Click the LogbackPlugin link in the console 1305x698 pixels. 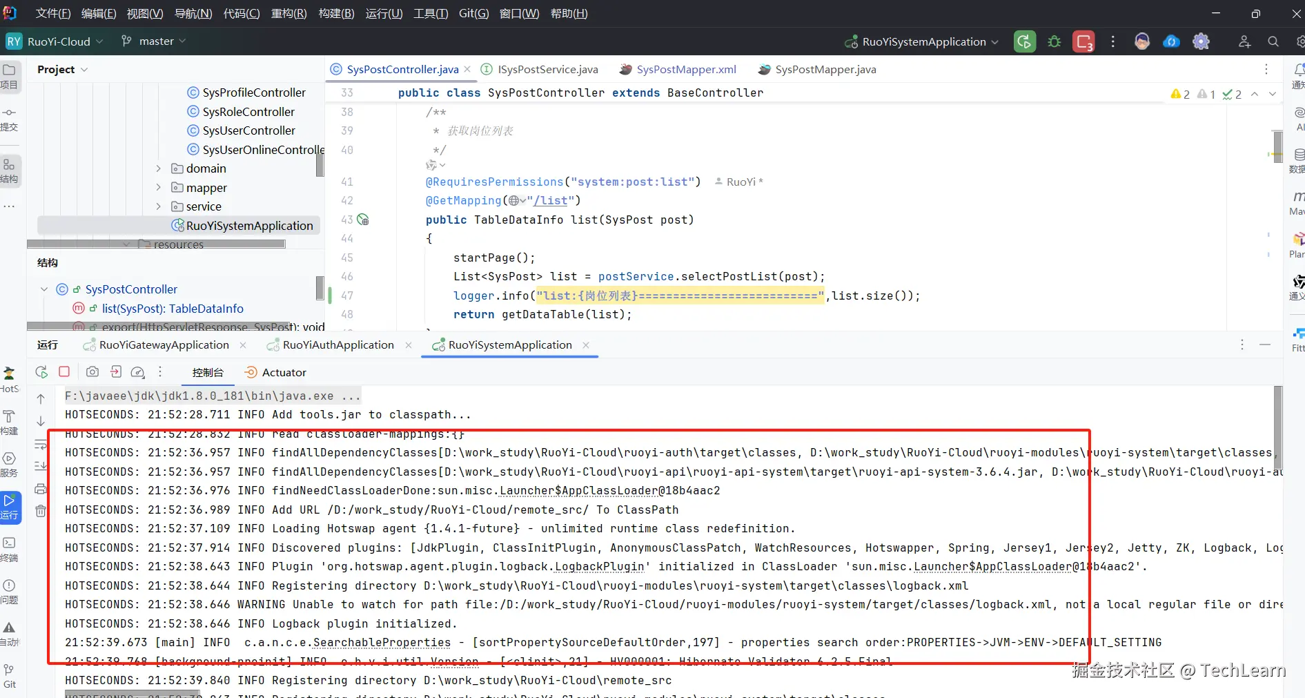600,567
